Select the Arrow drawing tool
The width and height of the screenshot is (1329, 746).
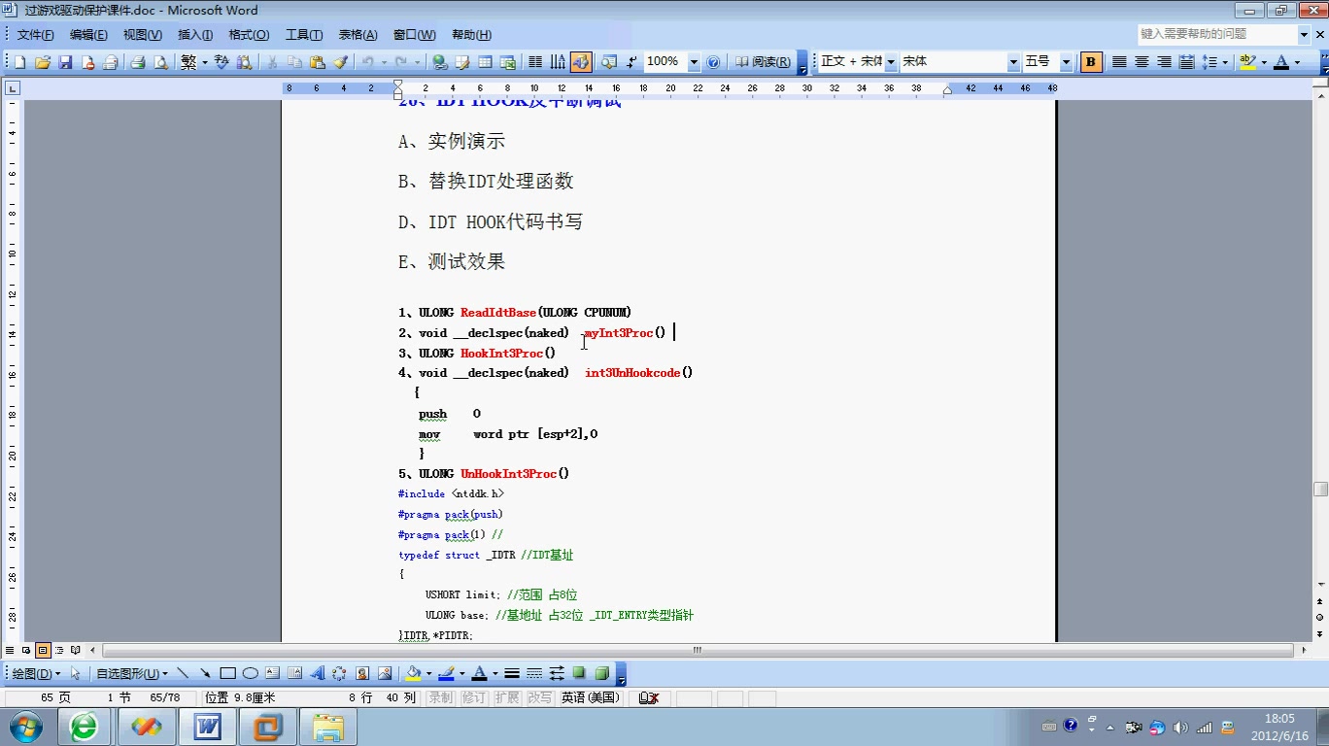(x=205, y=673)
